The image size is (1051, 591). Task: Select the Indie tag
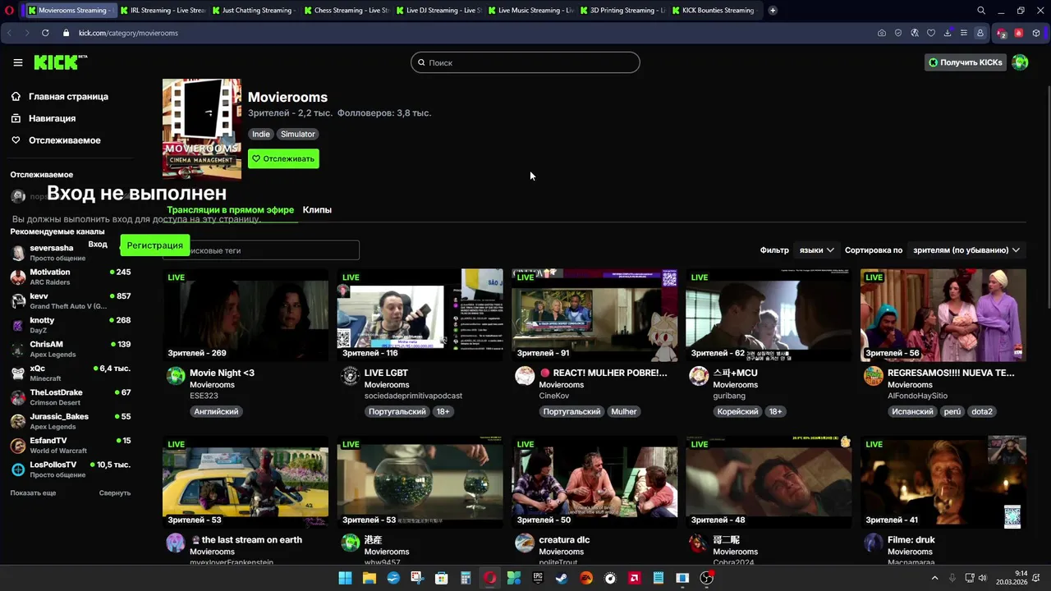(261, 134)
